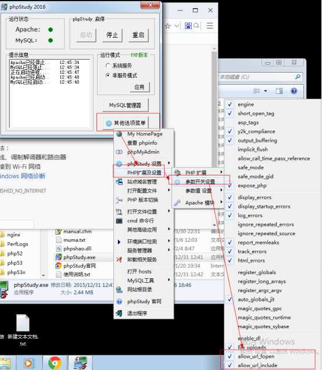This screenshot has width=322, height=370.
Task: Click the 退出程序 exit icon
Action: click(119, 314)
